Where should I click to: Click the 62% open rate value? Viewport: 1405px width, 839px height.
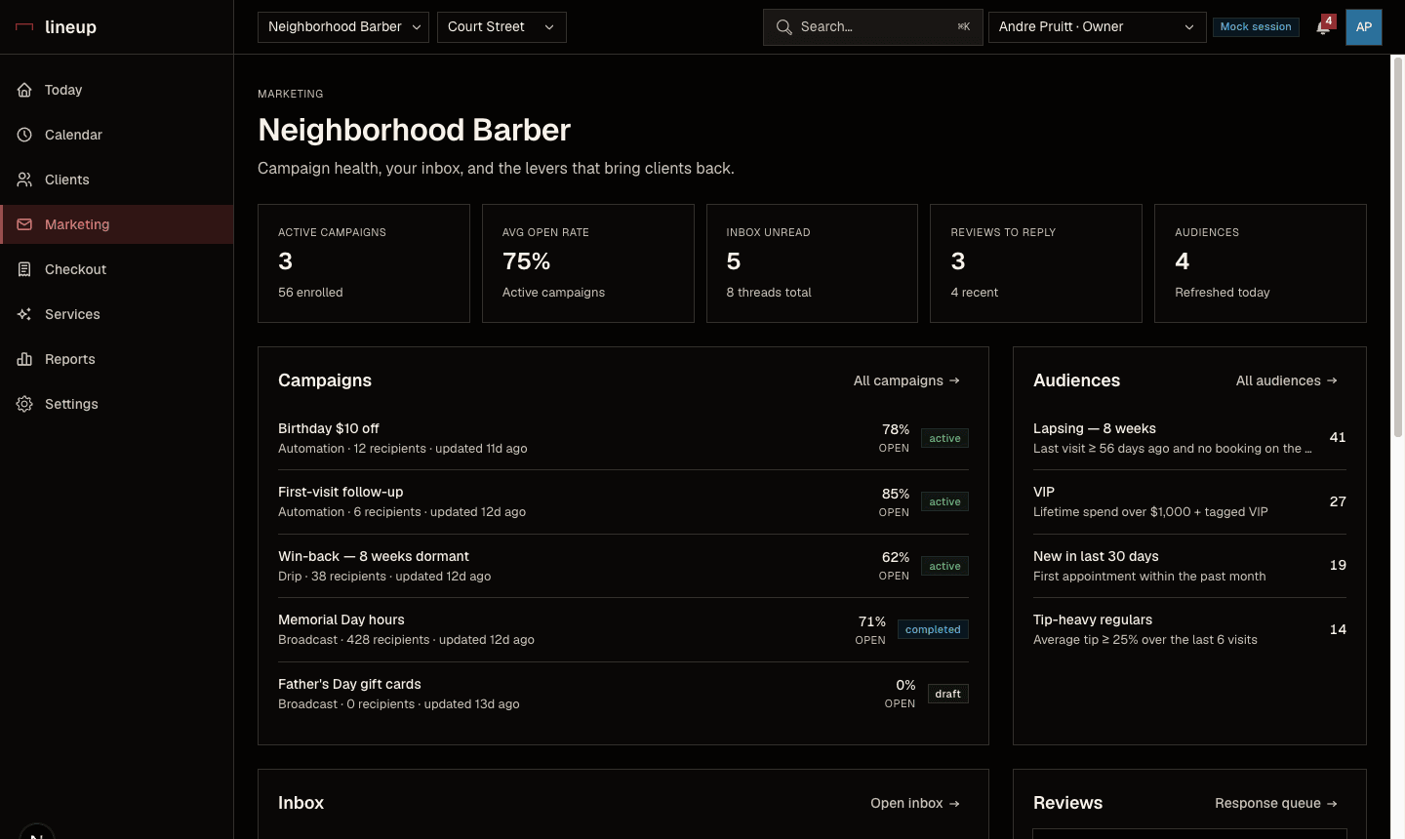896,557
